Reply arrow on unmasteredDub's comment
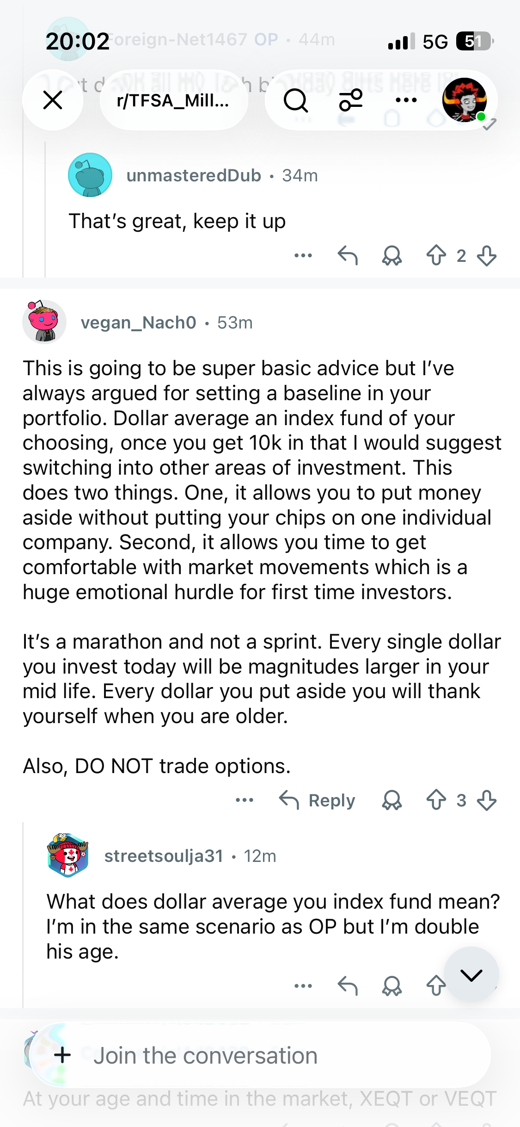The width and height of the screenshot is (520, 1127). pyautogui.click(x=348, y=255)
